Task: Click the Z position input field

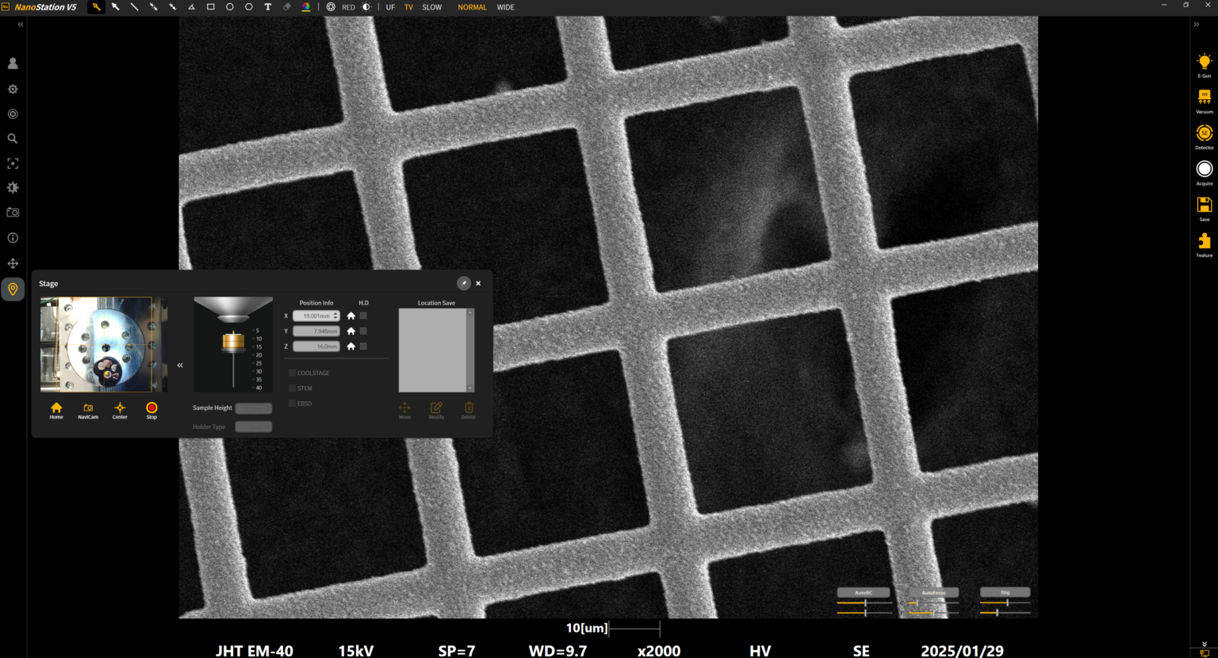Action: point(316,346)
